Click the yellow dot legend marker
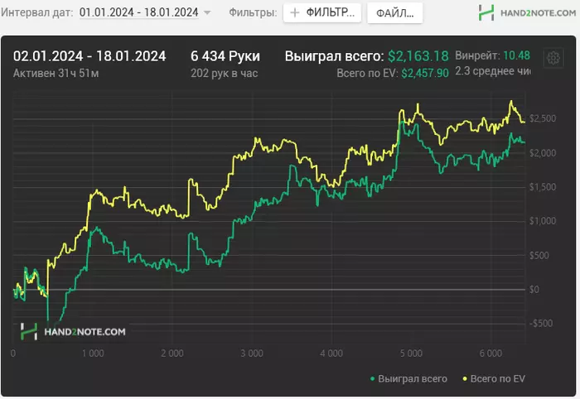The width and height of the screenshot is (580, 399). (464, 379)
